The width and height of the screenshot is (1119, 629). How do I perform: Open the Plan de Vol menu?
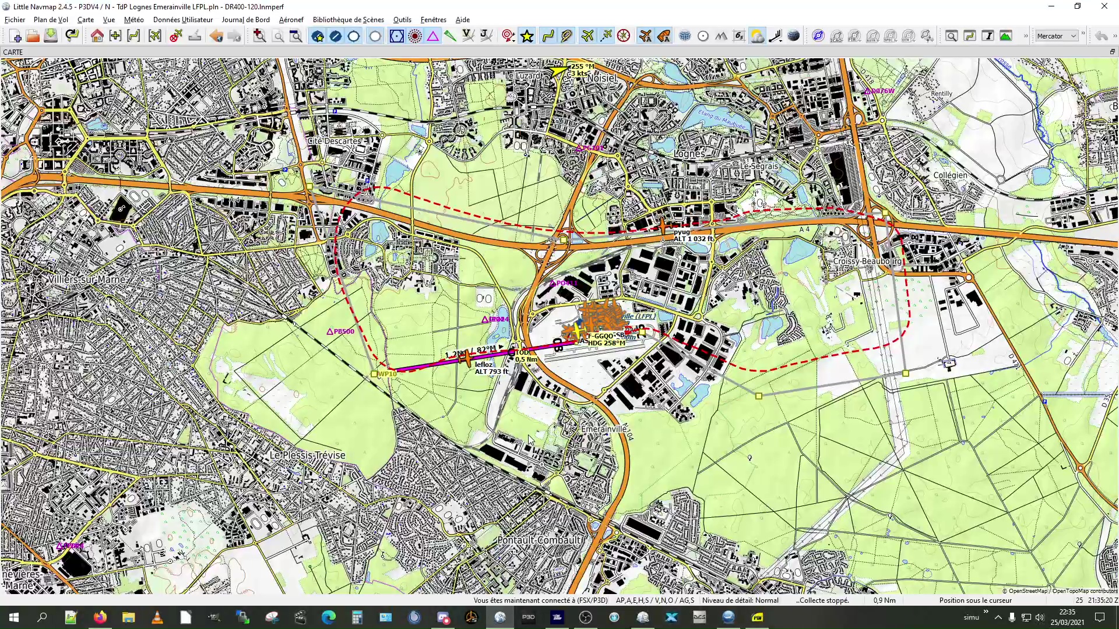(x=51, y=19)
